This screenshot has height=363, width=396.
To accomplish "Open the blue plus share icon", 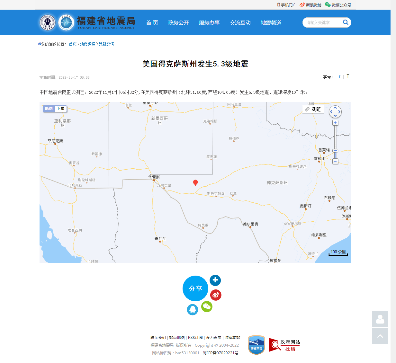I will (x=215, y=280).
